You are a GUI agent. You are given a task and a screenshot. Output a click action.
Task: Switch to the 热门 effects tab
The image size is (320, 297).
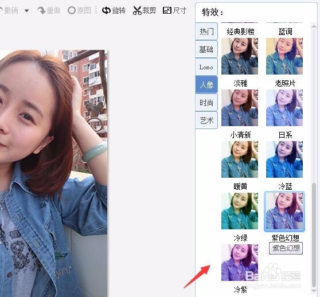coord(206,32)
